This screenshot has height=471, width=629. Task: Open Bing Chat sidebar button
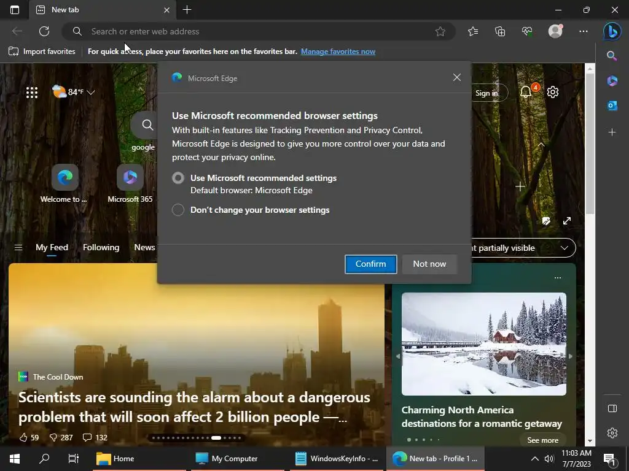[x=612, y=31]
